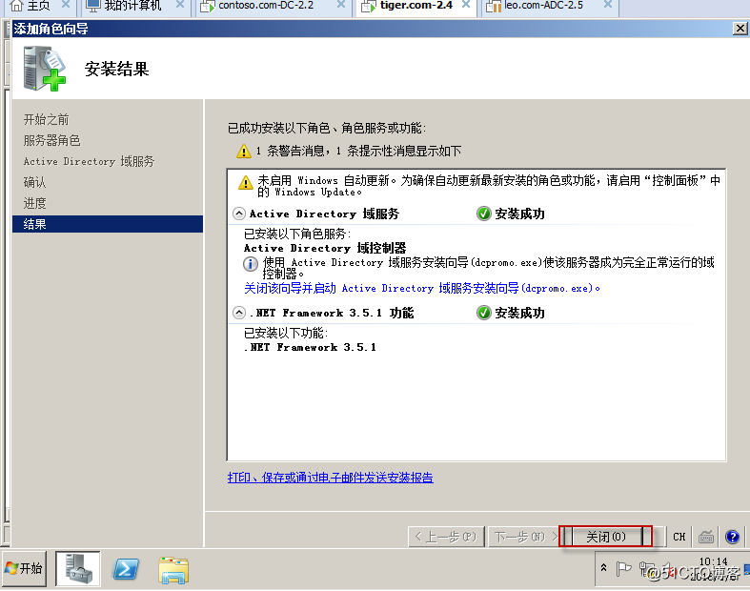Switch to the 我的计算机 tab

132,6
